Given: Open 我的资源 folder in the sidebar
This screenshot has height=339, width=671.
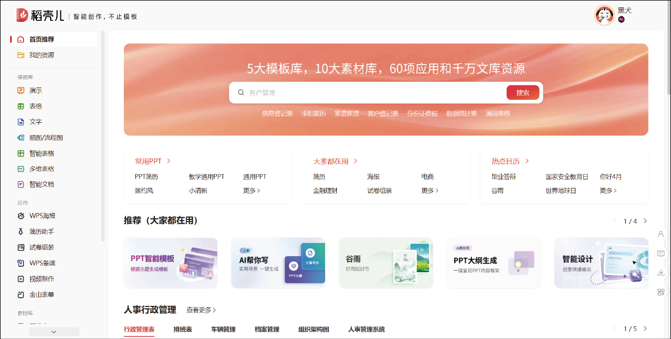Looking at the screenshot, I should (x=41, y=55).
